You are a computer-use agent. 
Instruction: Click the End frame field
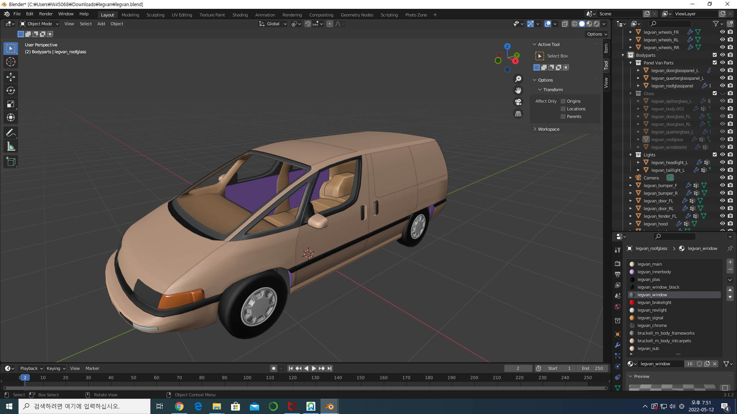pos(592,368)
